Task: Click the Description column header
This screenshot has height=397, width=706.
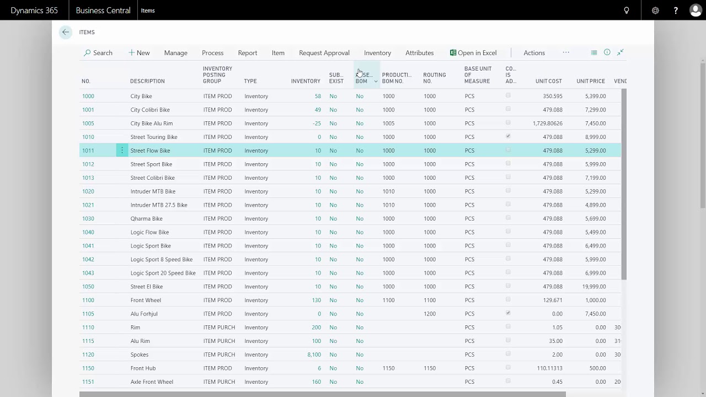Action: [x=147, y=81]
